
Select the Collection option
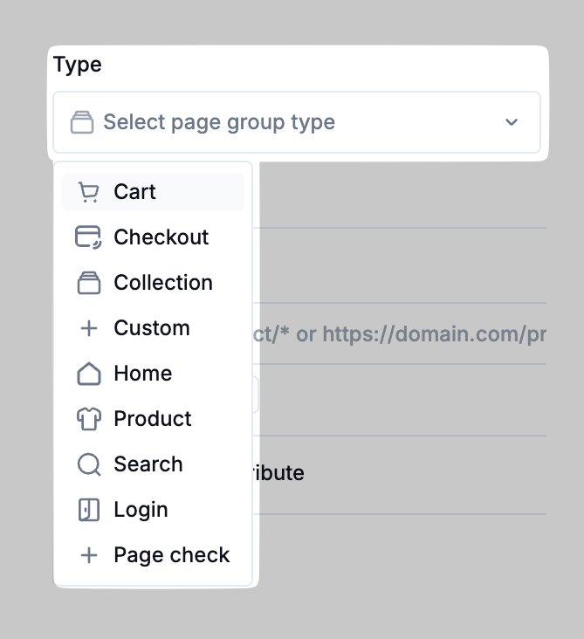tap(163, 283)
